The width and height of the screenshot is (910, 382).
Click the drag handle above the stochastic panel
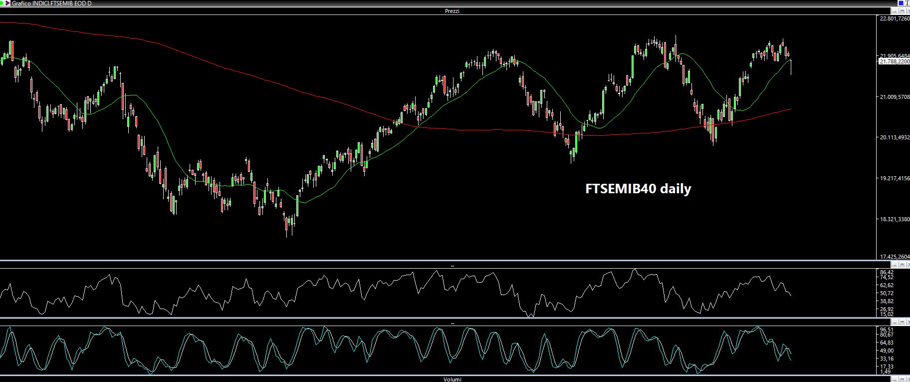(x=452, y=324)
